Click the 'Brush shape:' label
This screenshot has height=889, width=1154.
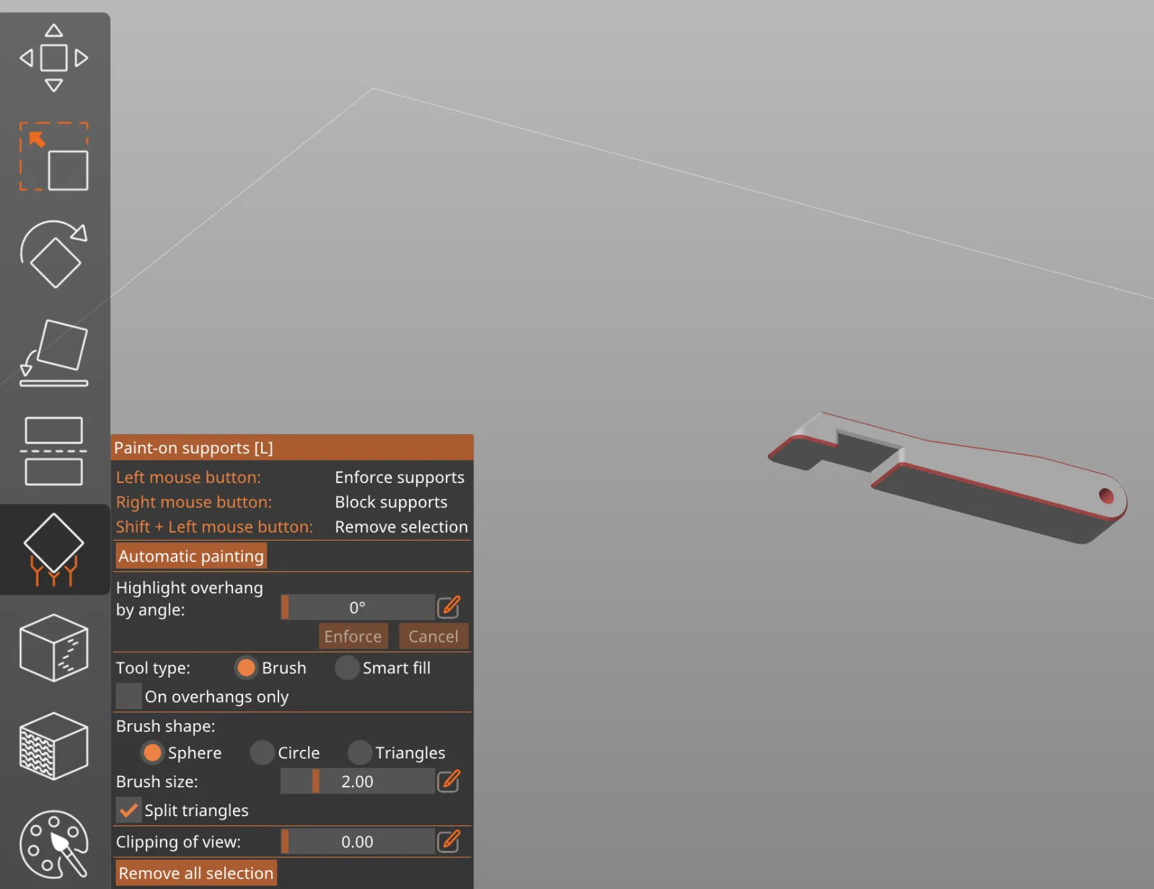166,726
